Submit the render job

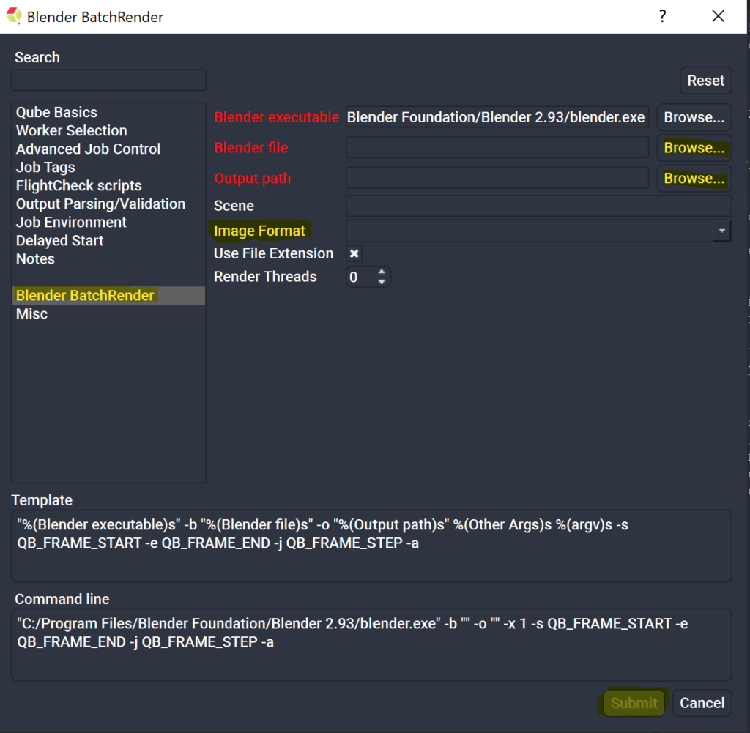(634, 703)
